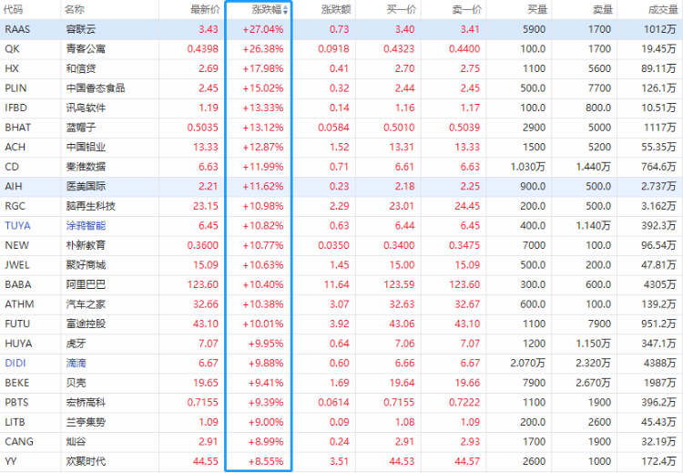Screen dimensions: 683x473
Task: Click FUTU's change amount 3.92
Action: point(340,324)
